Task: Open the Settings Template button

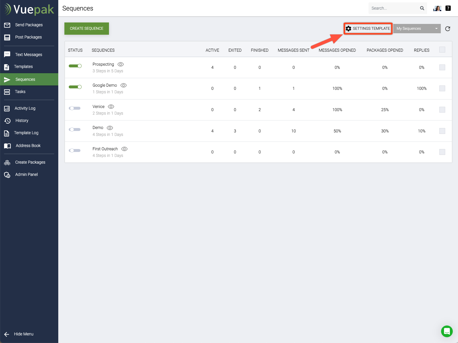Action: pos(368,29)
